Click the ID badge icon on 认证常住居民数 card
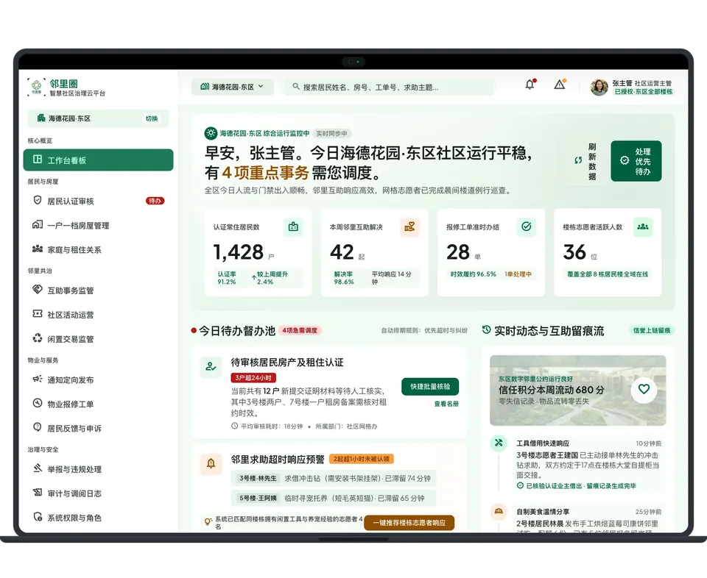 (x=294, y=227)
